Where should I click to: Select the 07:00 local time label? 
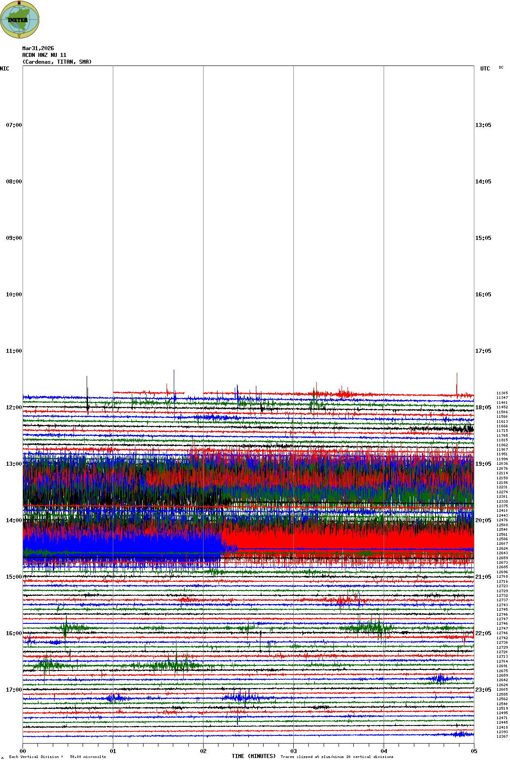14,125
